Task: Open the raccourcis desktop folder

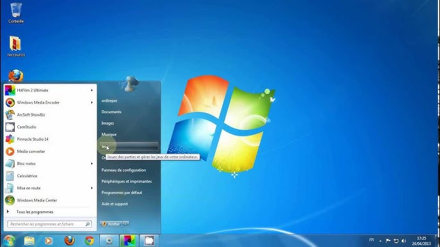Action: [x=16, y=46]
